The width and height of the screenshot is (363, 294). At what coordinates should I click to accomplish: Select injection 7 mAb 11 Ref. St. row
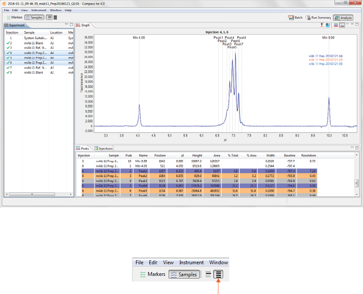pyautogui.click(x=35, y=68)
